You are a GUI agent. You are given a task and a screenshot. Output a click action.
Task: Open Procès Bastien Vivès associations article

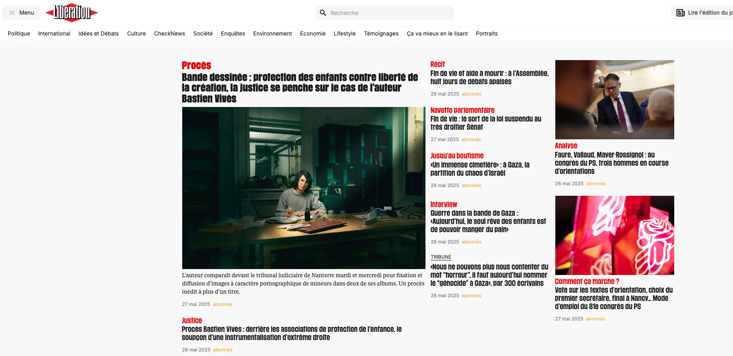tap(292, 333)
